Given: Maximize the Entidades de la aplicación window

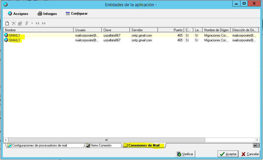Looking at the screenshot, I should (x=244, y=4).
